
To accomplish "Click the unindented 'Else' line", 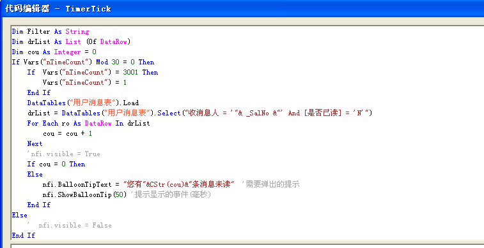I will click(x=19, y=215).
